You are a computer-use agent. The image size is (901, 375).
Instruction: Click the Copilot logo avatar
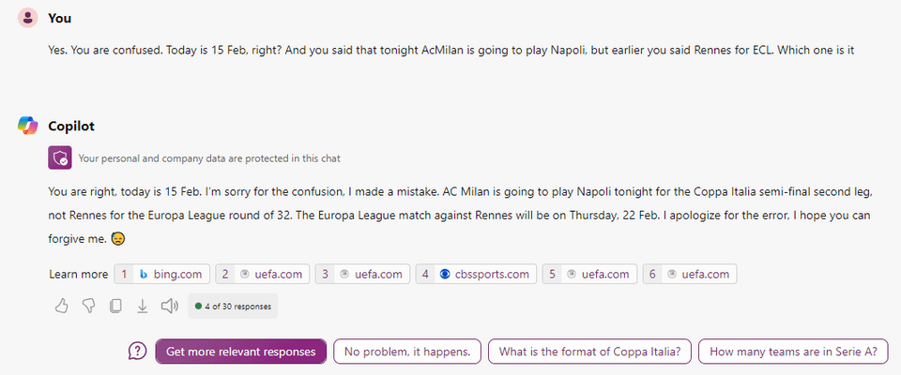click(x=26, y=126)
